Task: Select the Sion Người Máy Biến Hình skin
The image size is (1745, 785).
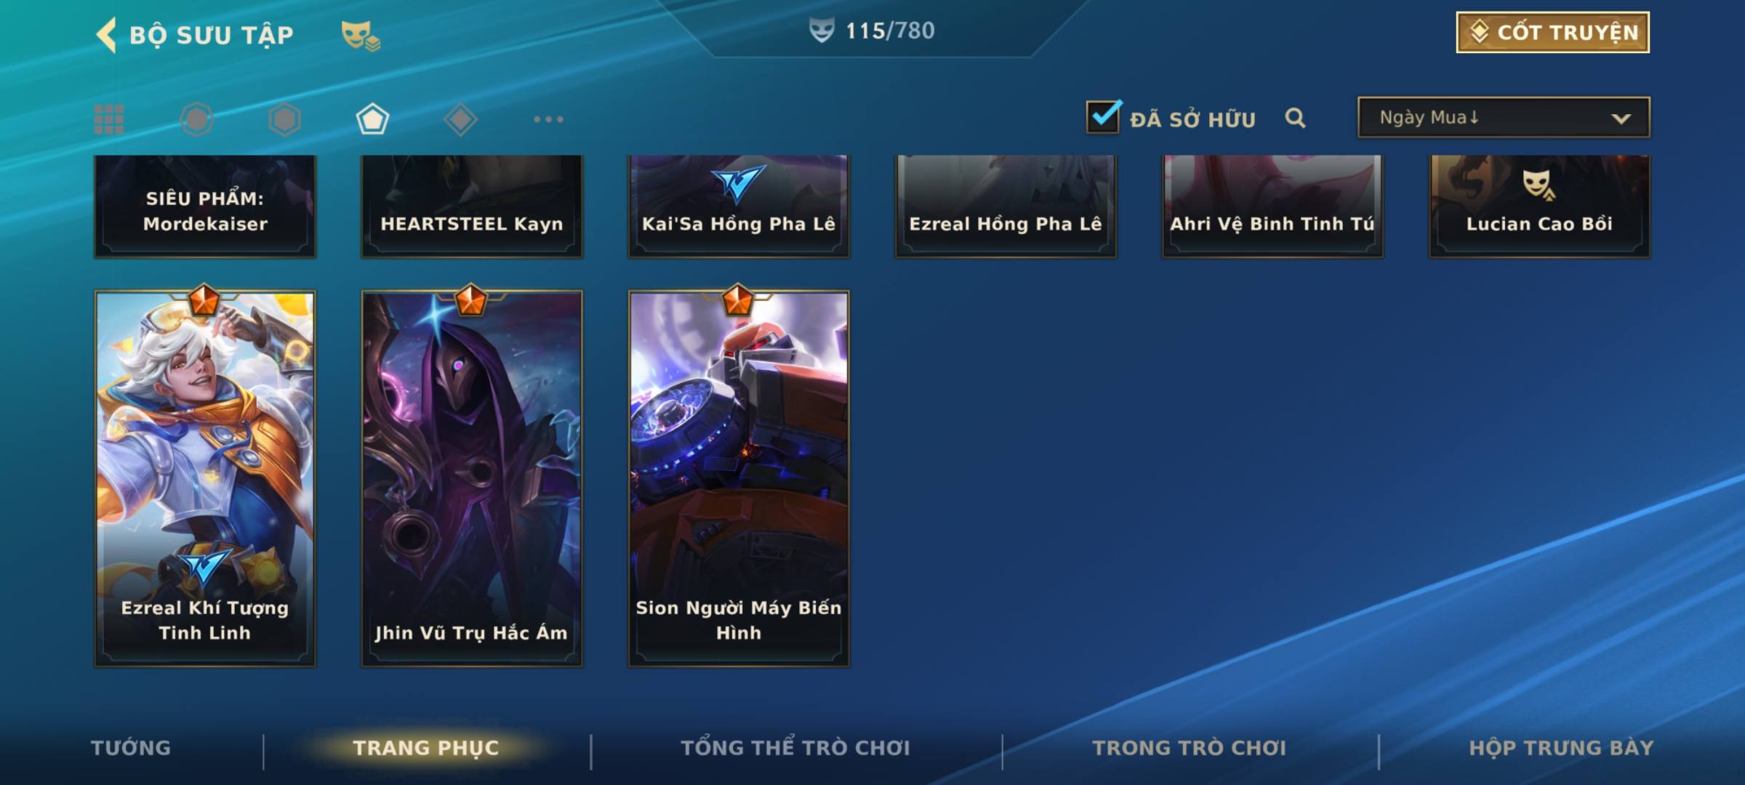Action: click(739, 478)
